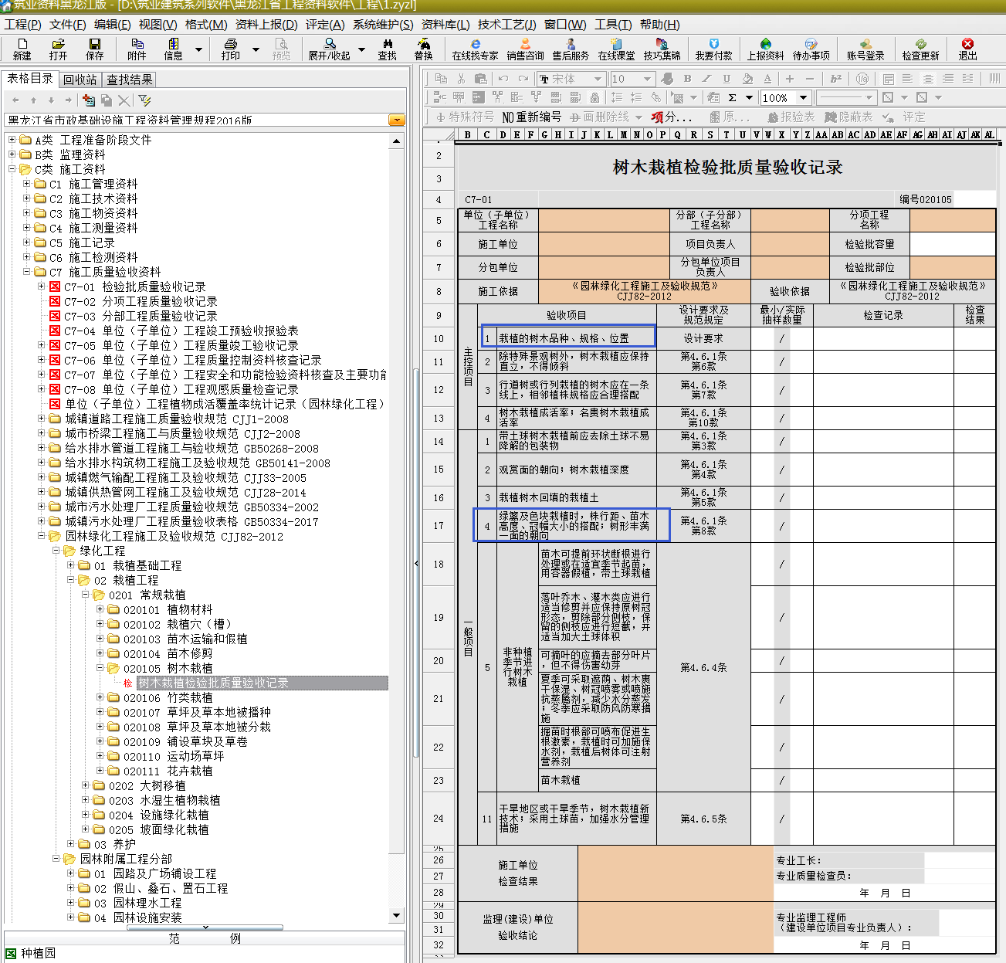Click the underline U icon

pyautogui.click(x=727, y=79)
